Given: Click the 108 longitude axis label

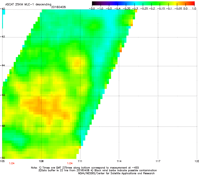Looking at the screenshot, I should tap(41, 161).
